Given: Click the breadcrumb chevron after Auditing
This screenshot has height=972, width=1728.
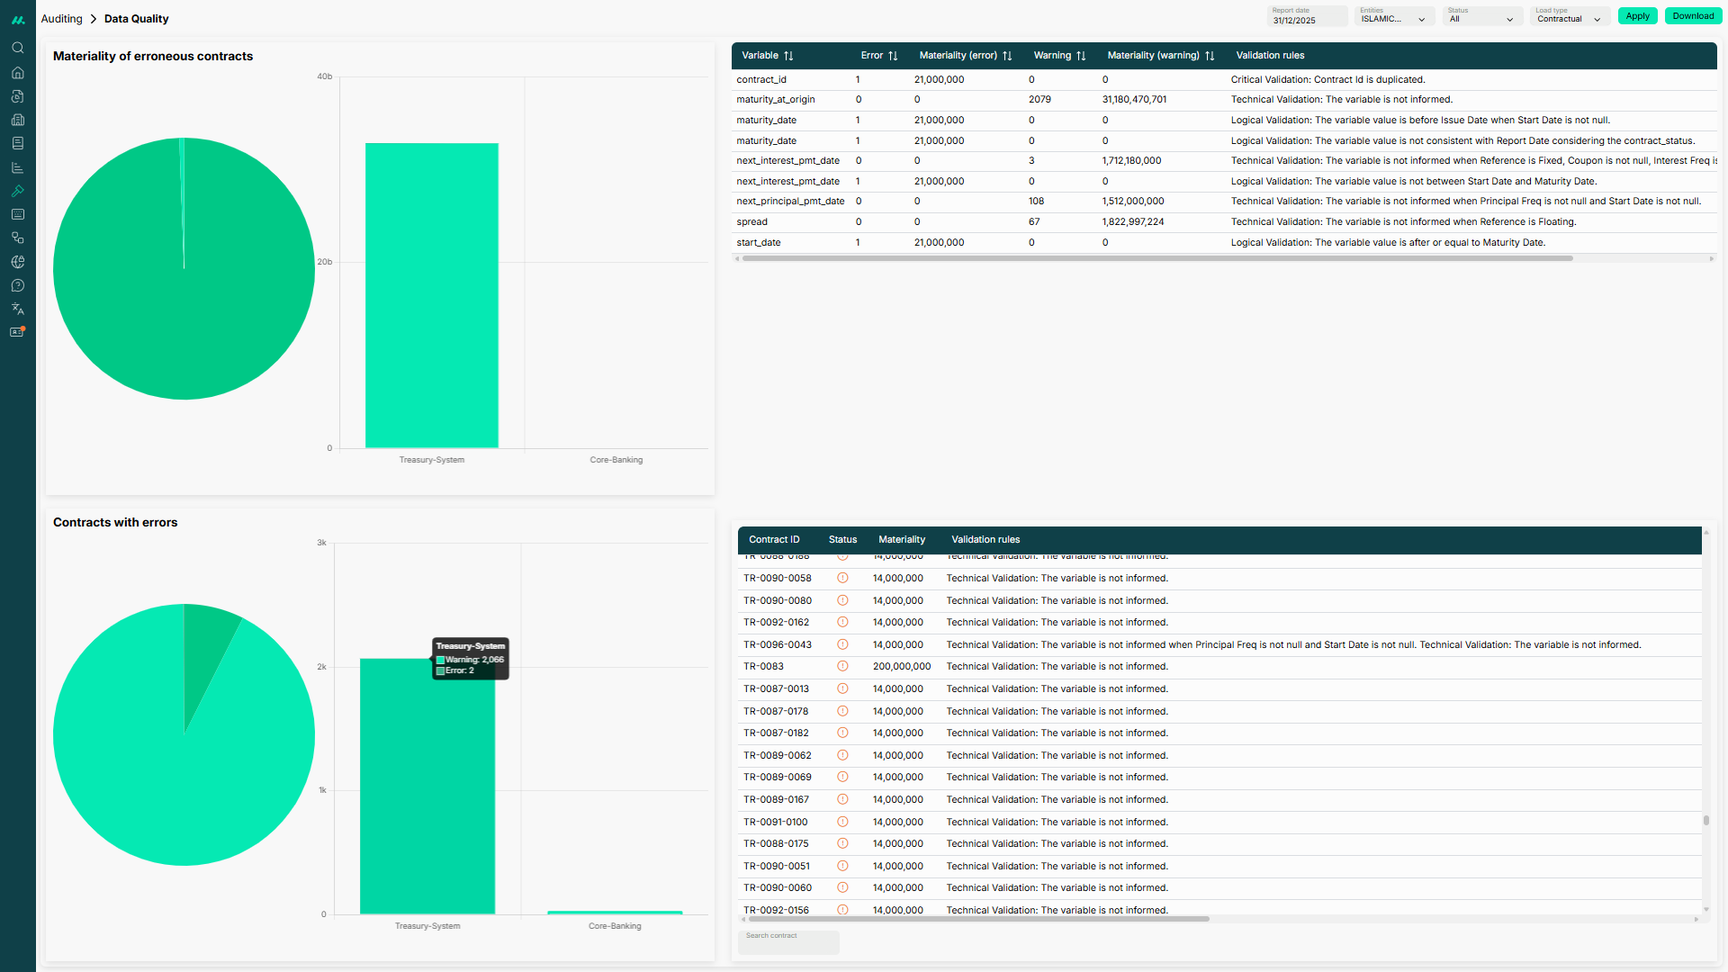Looking at the screenshot, I should coord(93,19).
